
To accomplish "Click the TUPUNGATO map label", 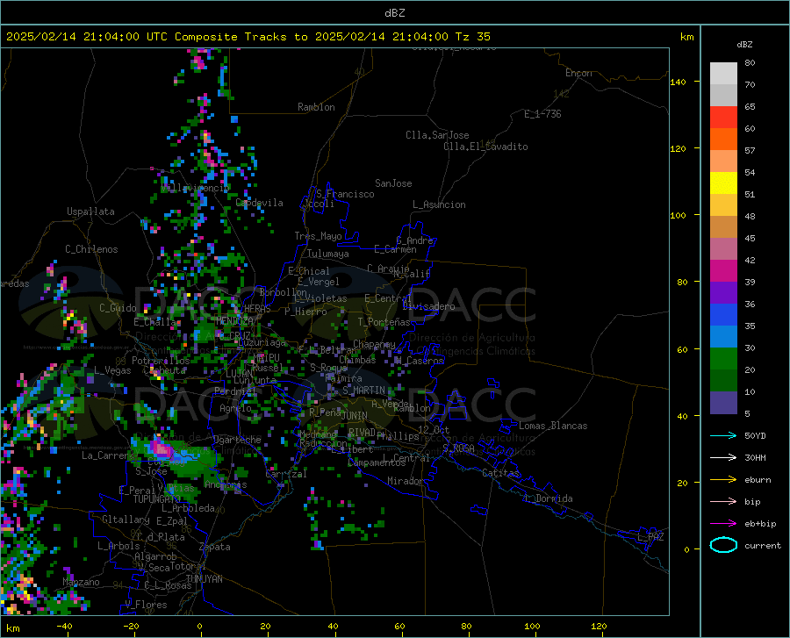I will 157,499.
